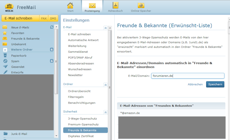230x140 pixels.
Task: Click the SMS button
Action: [53, 18]
